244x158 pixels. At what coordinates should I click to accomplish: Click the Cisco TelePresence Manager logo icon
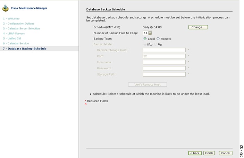tap(6, 8)
